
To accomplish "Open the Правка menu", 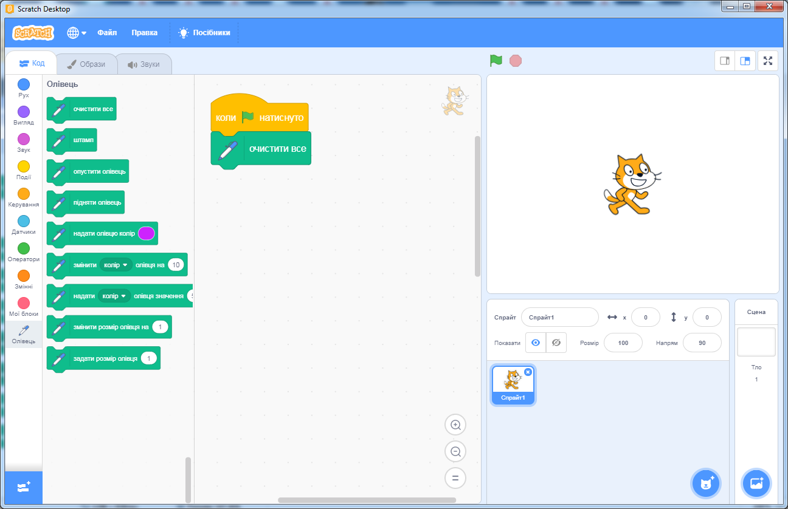I will tap(145, 33).
